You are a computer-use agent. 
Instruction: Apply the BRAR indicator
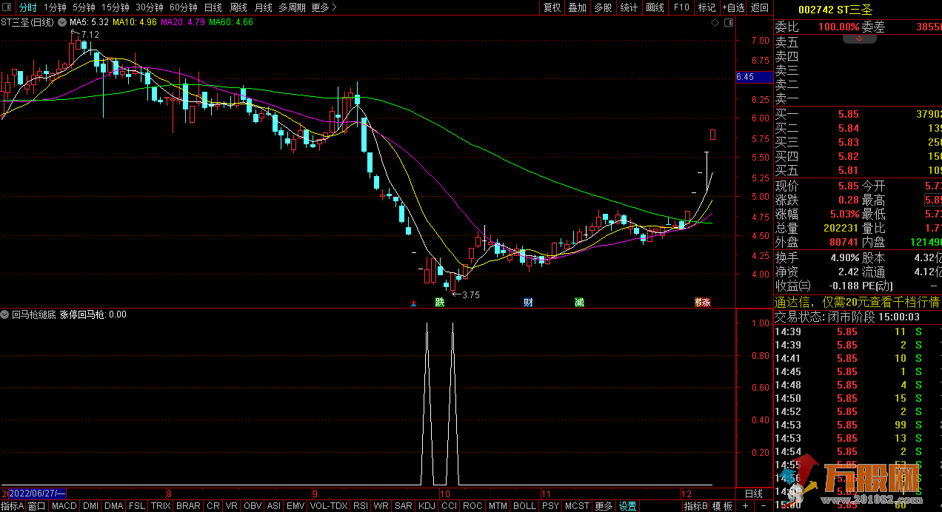[188, 506]
